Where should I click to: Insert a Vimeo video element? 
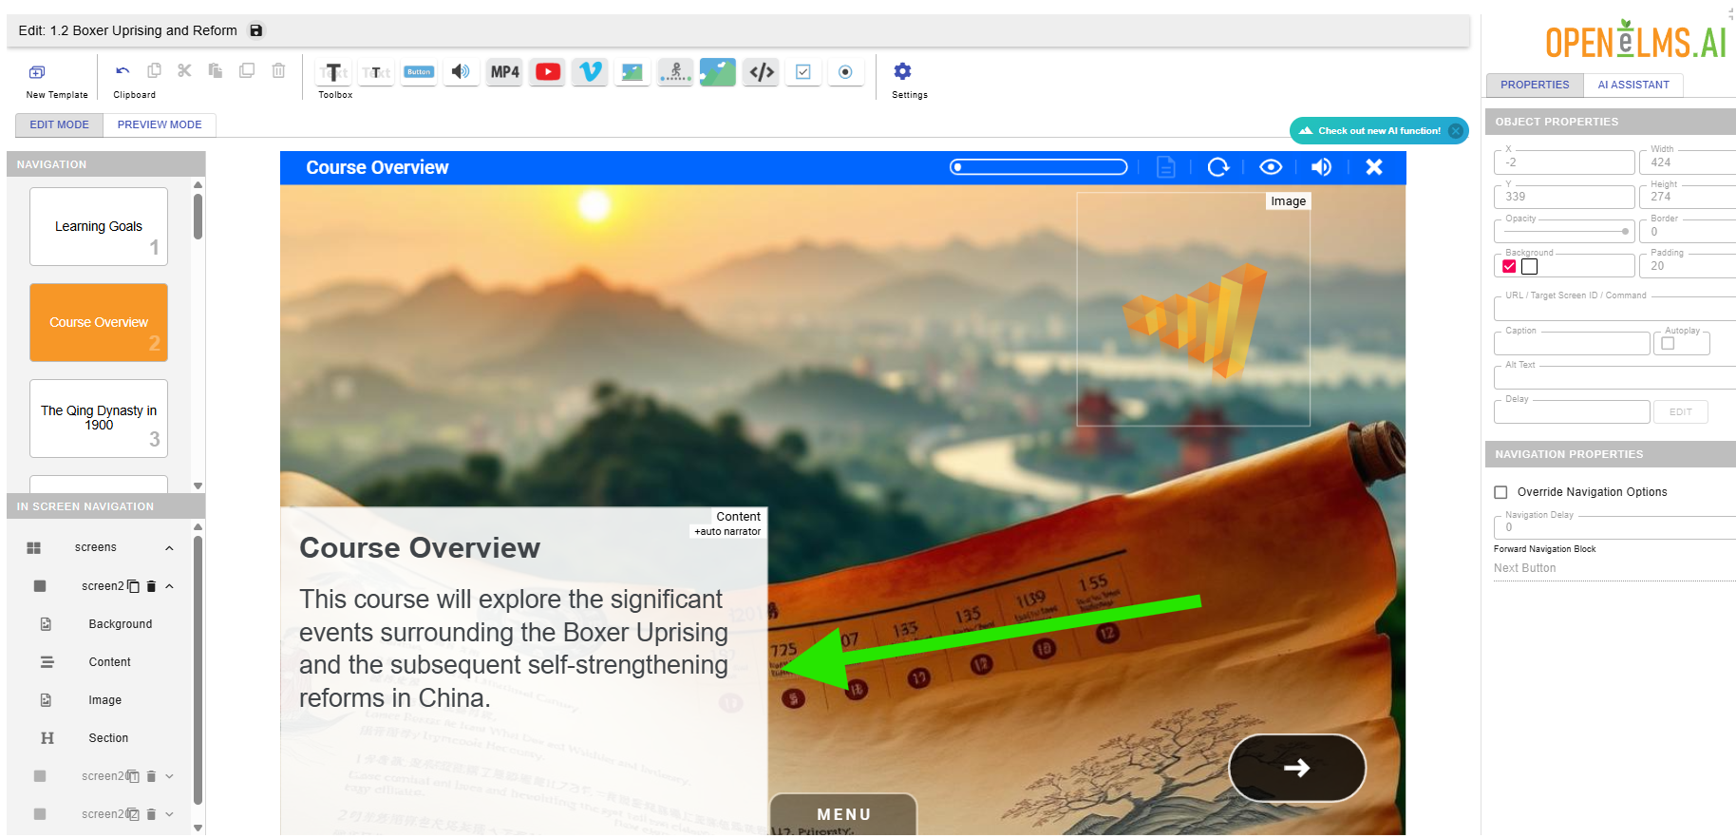point(590,72)
